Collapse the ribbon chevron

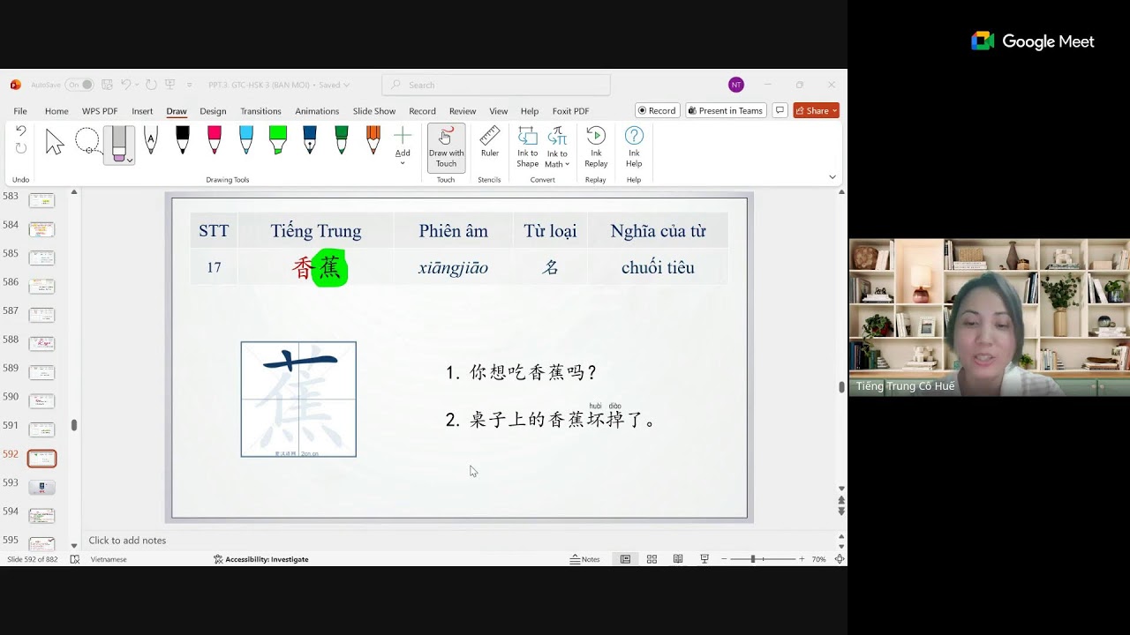832,177
